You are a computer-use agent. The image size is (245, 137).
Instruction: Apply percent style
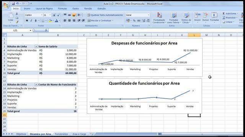[x=134, y=21]
